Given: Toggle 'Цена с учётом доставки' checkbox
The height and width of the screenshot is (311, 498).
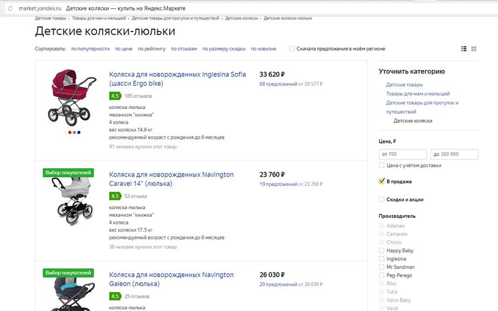Looking at the screenshot, I should [381, 165].
